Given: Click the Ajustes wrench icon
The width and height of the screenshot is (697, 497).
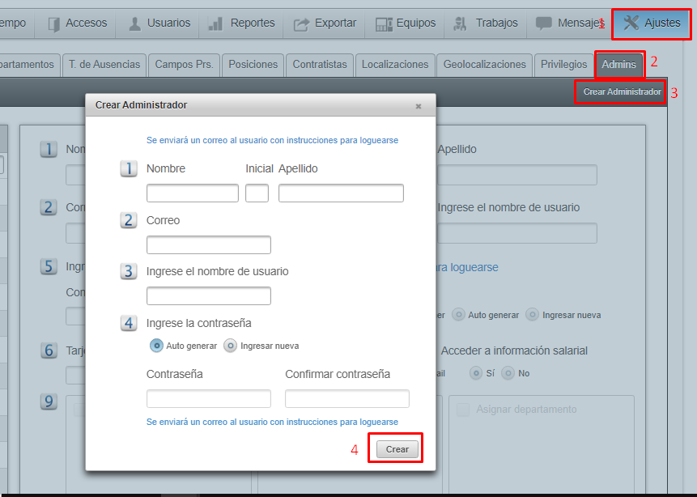Looking at the screenshot, I should [631, 23].
